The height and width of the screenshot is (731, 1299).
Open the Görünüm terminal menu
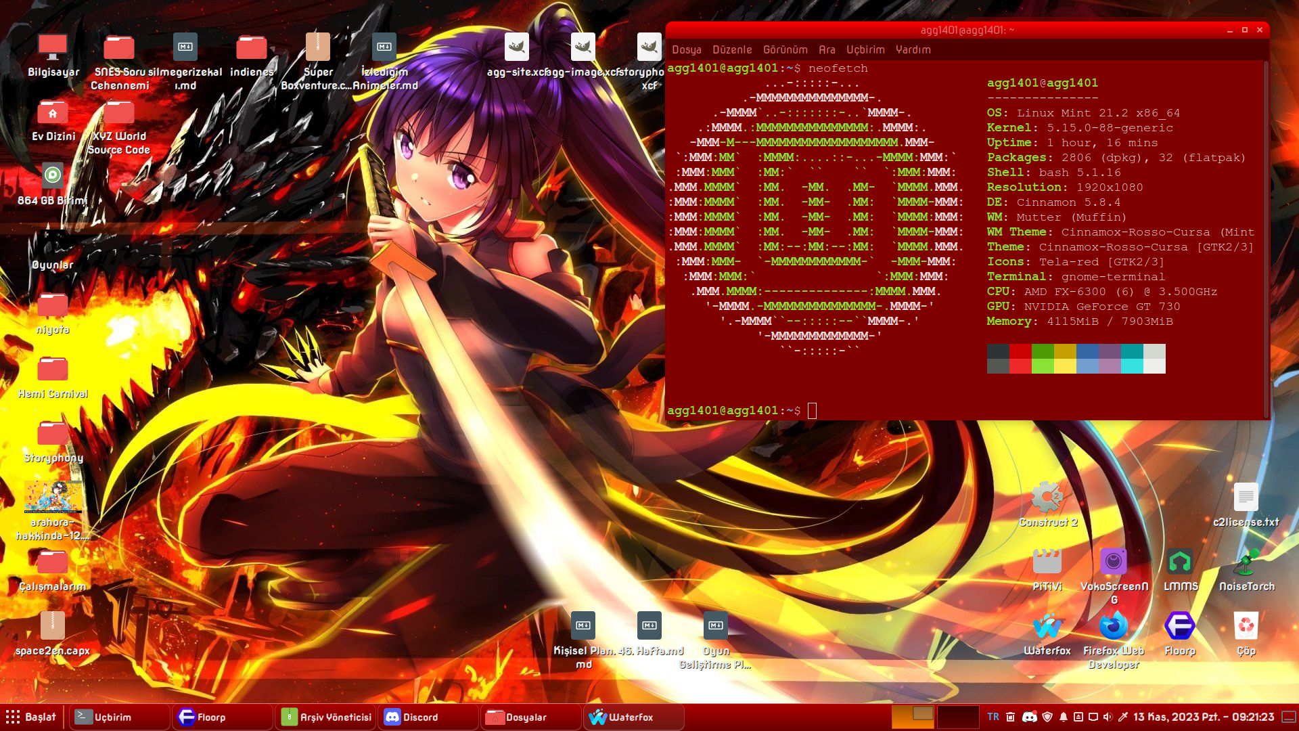pyautogui.click(x=785, y=49)
